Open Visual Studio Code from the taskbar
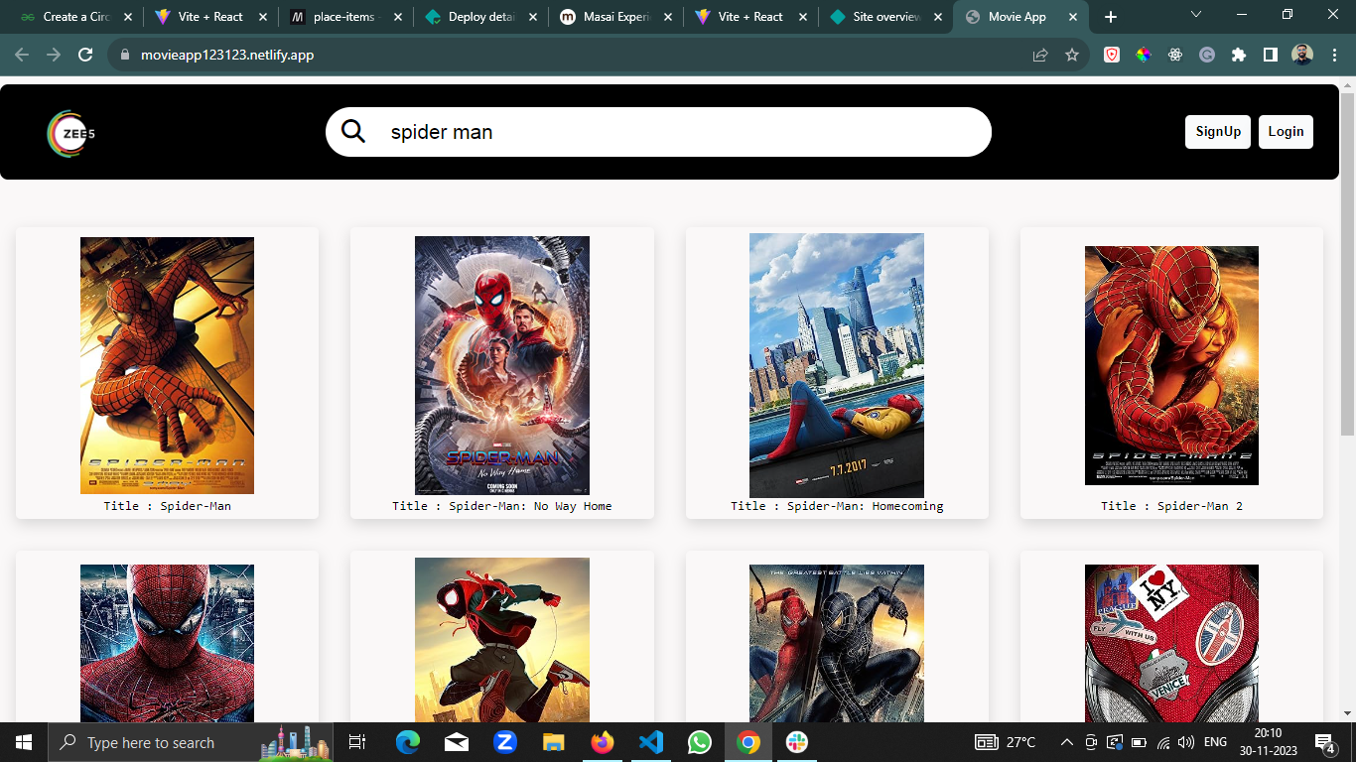The image size is (1356, 762). (x=651, y=742)
